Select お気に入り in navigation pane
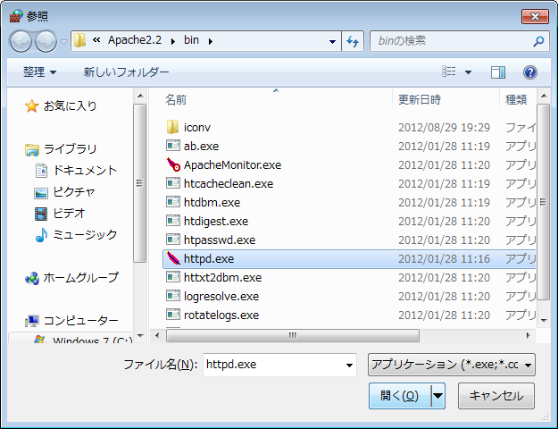 coord(71,105)
